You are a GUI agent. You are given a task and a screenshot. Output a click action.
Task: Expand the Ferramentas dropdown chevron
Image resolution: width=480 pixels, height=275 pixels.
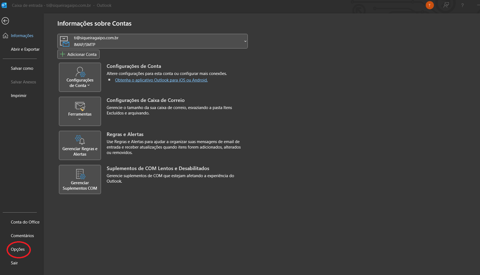tap(80, 119)
